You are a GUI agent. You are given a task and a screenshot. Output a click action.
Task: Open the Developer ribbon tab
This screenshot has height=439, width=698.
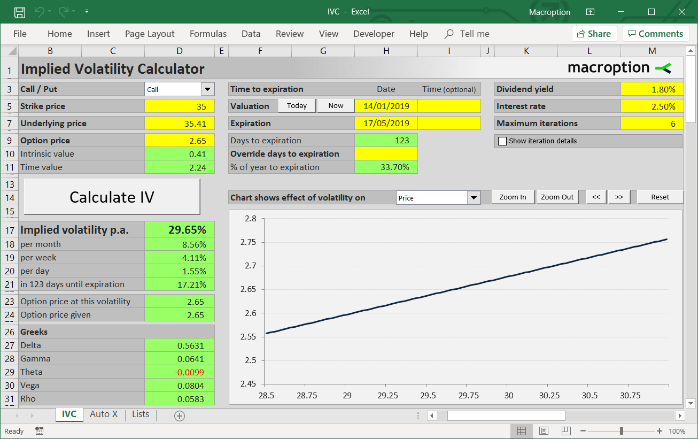click(373, 34)
